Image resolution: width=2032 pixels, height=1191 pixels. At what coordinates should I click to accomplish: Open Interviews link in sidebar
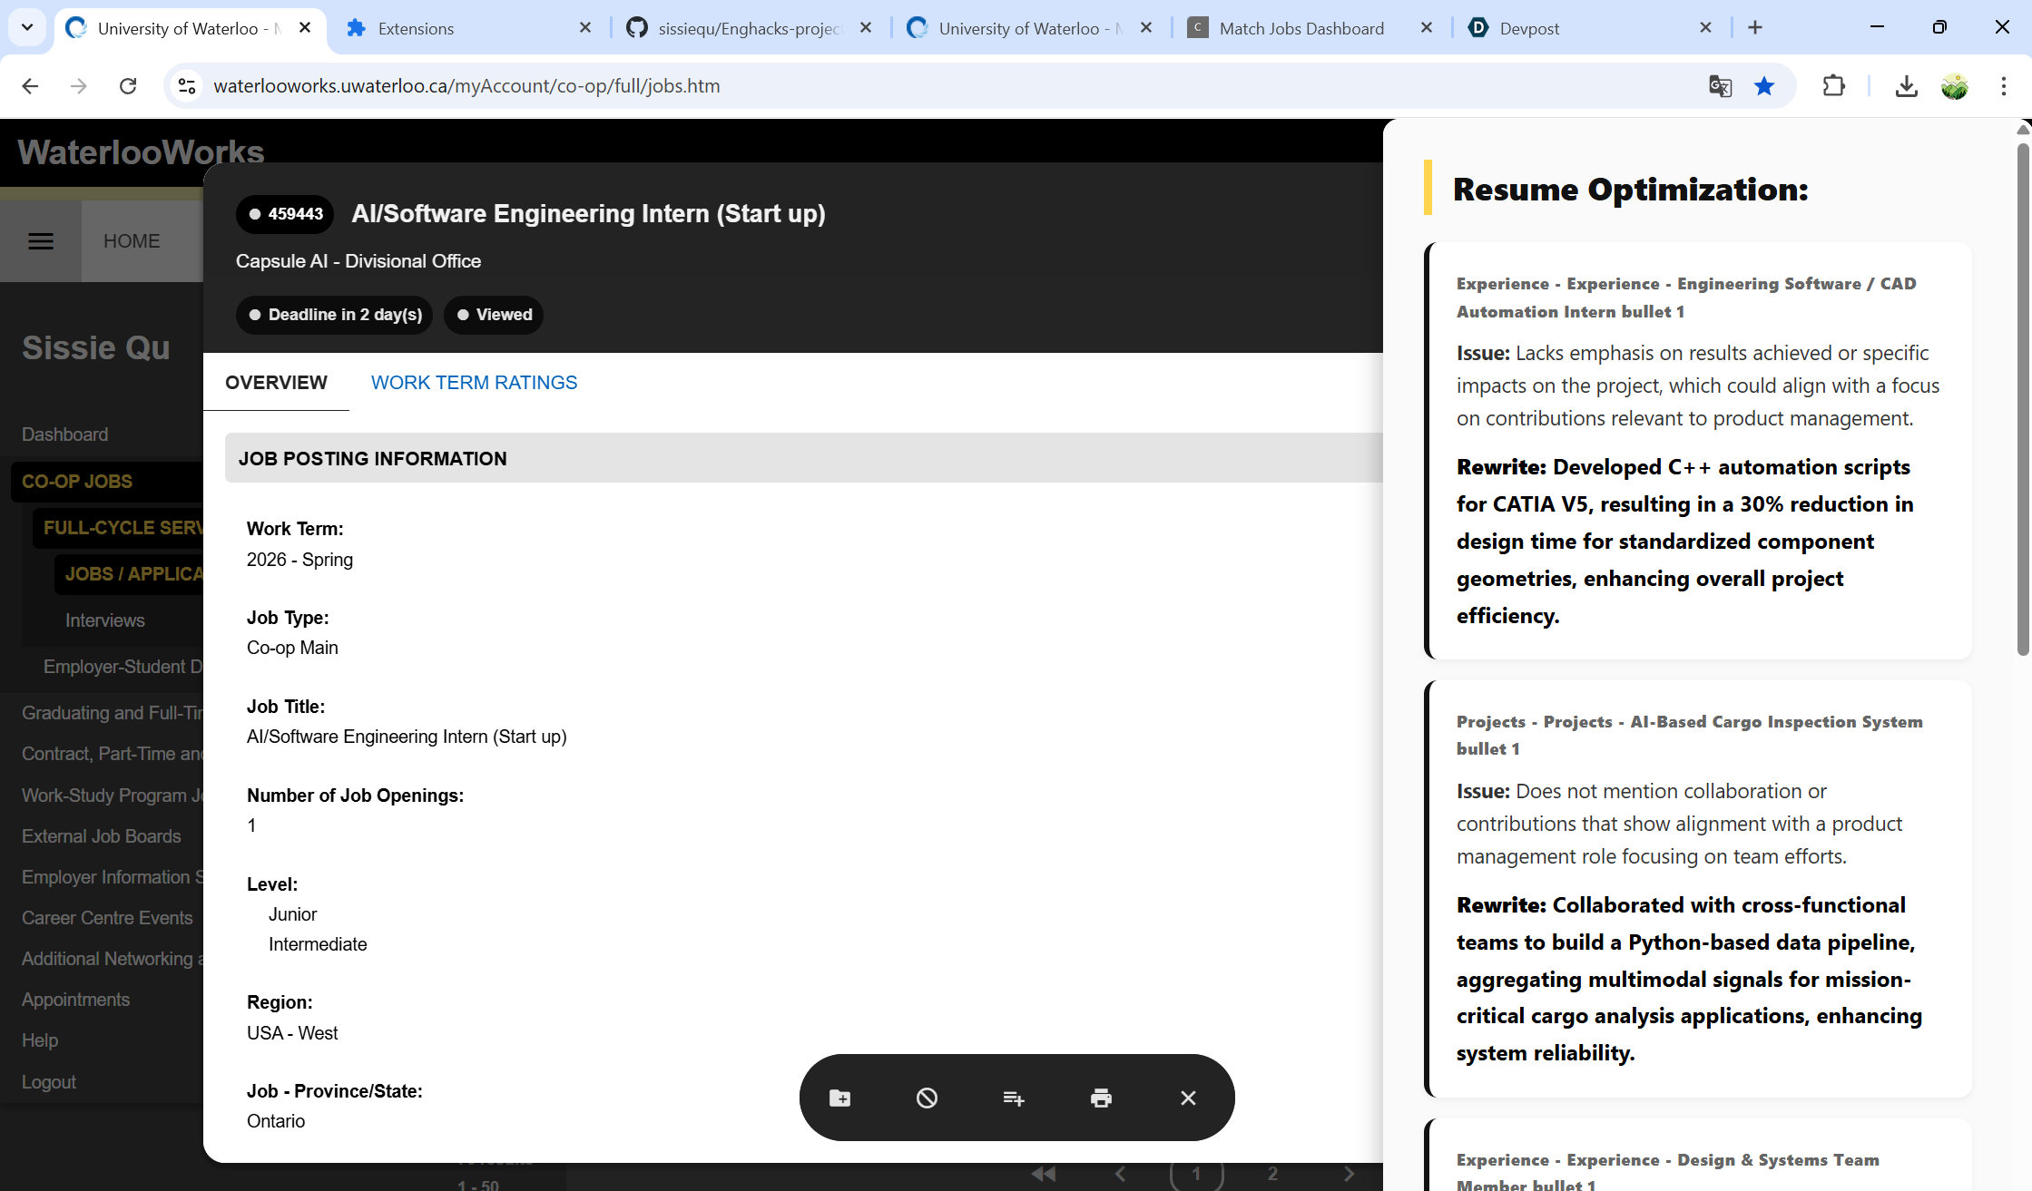point(104,620)
